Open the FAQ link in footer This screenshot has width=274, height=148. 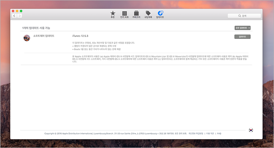pos(219,134)
